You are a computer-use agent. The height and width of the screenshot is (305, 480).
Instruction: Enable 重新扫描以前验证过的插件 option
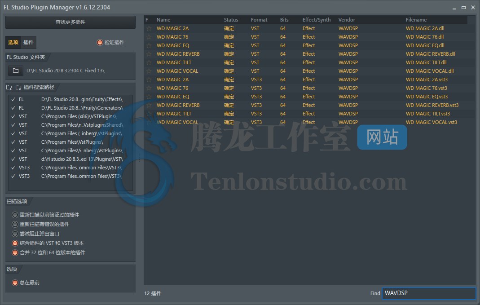pos(15,215)
